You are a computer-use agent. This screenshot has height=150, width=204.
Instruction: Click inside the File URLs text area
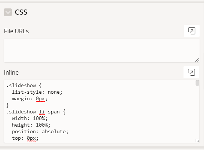click(102, 50)
